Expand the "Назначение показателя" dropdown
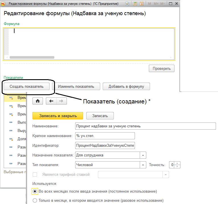This screenshot has height=204, width=218. 143,155
